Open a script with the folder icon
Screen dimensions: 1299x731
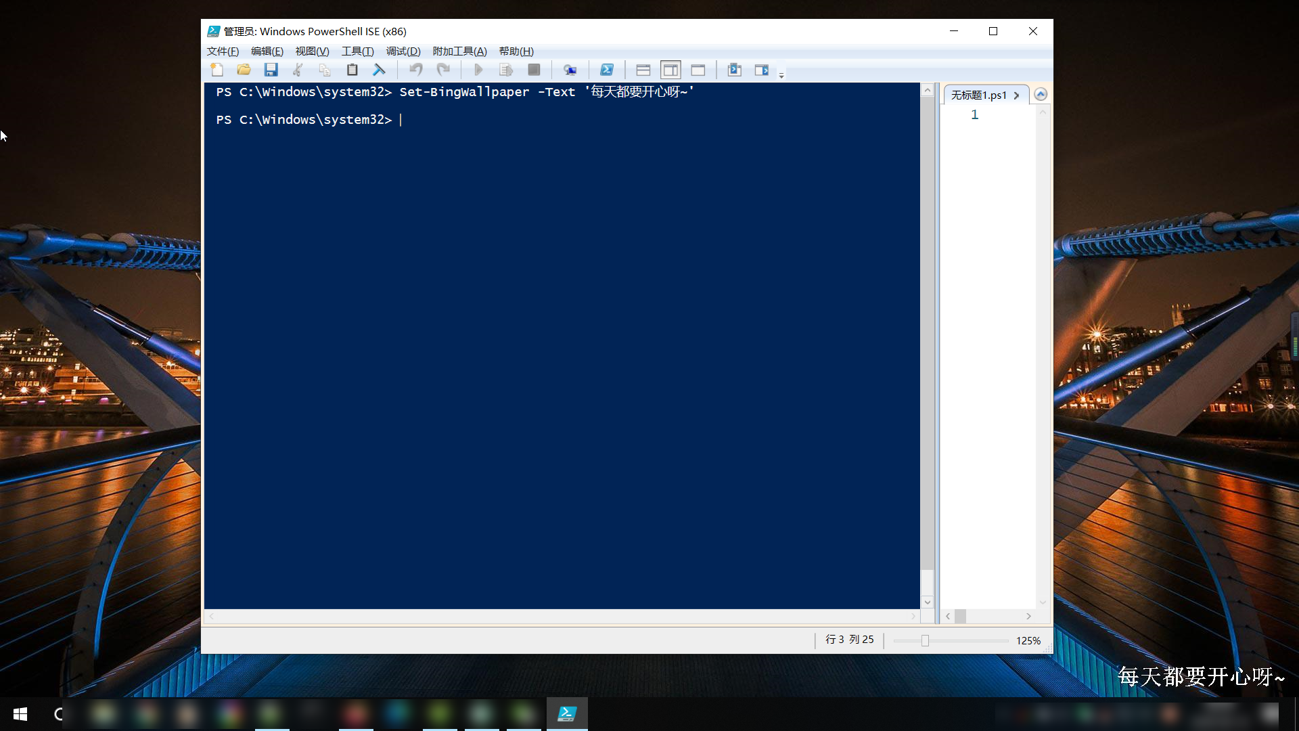(x=244, y=70)
